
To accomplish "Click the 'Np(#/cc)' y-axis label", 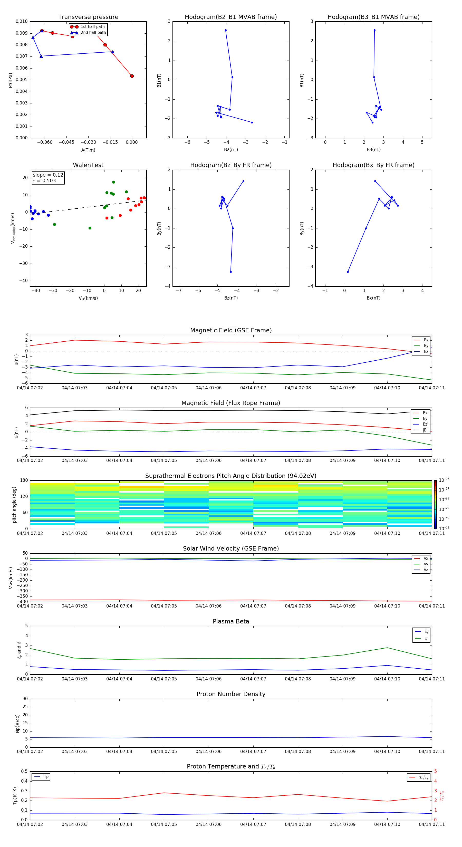I will (17, 723).
